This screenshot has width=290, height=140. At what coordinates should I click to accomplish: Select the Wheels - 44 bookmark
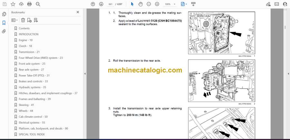26,111
